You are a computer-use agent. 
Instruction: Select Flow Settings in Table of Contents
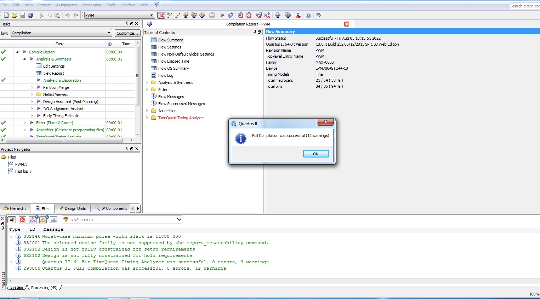pyautogui.click(x=170, y=47)
